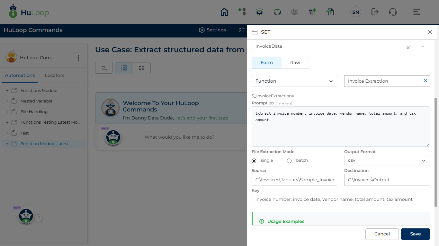Click the Destination path input field
Screen dimensions: 439x246
coord(387,180)
